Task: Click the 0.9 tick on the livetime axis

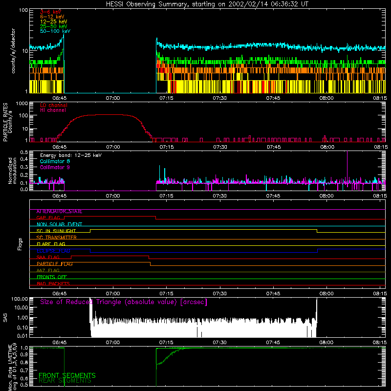Action: point(24,353)
